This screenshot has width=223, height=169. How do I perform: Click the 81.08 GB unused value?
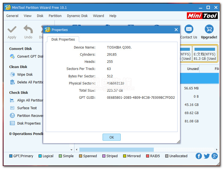click(x=192, y=121)
